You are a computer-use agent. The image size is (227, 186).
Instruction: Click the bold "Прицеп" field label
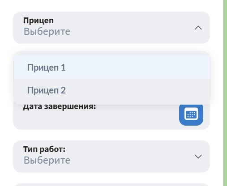click(39, 21)
